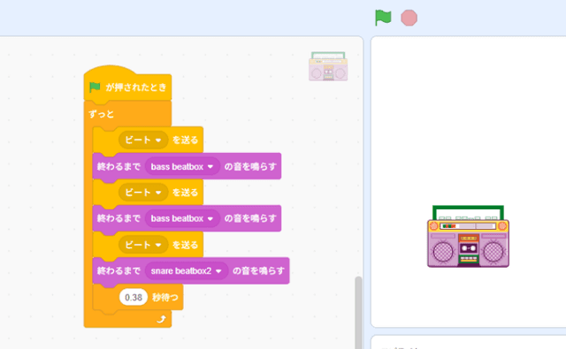The width and height of the screenshot is (566, 349).
Task: Click the red stop button
Action: coord(409,18)
